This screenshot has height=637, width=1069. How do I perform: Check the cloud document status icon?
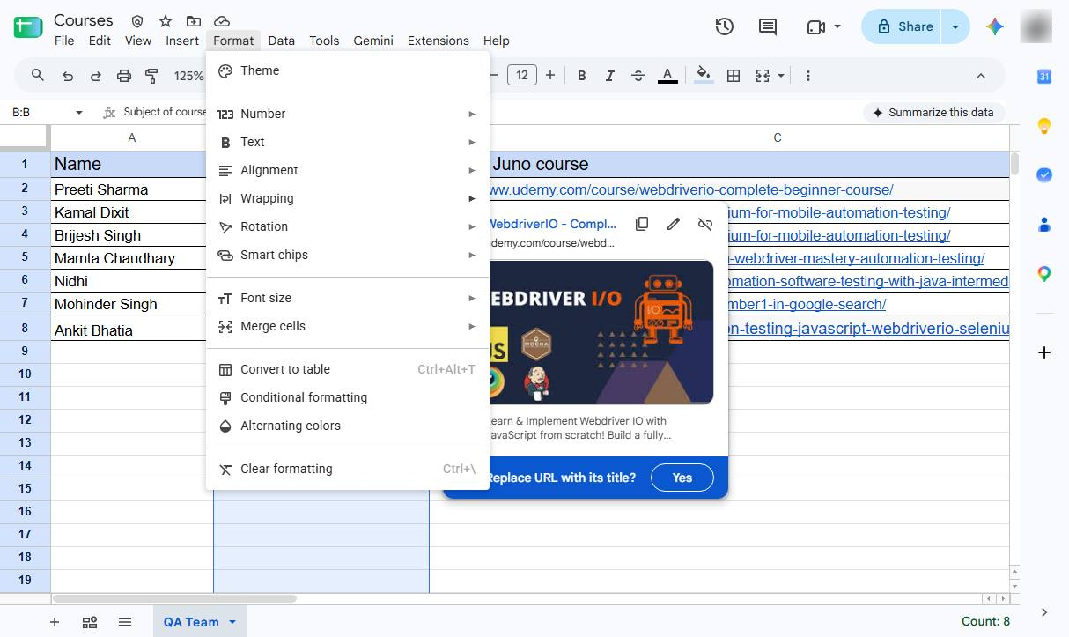[x=222, y=20]
